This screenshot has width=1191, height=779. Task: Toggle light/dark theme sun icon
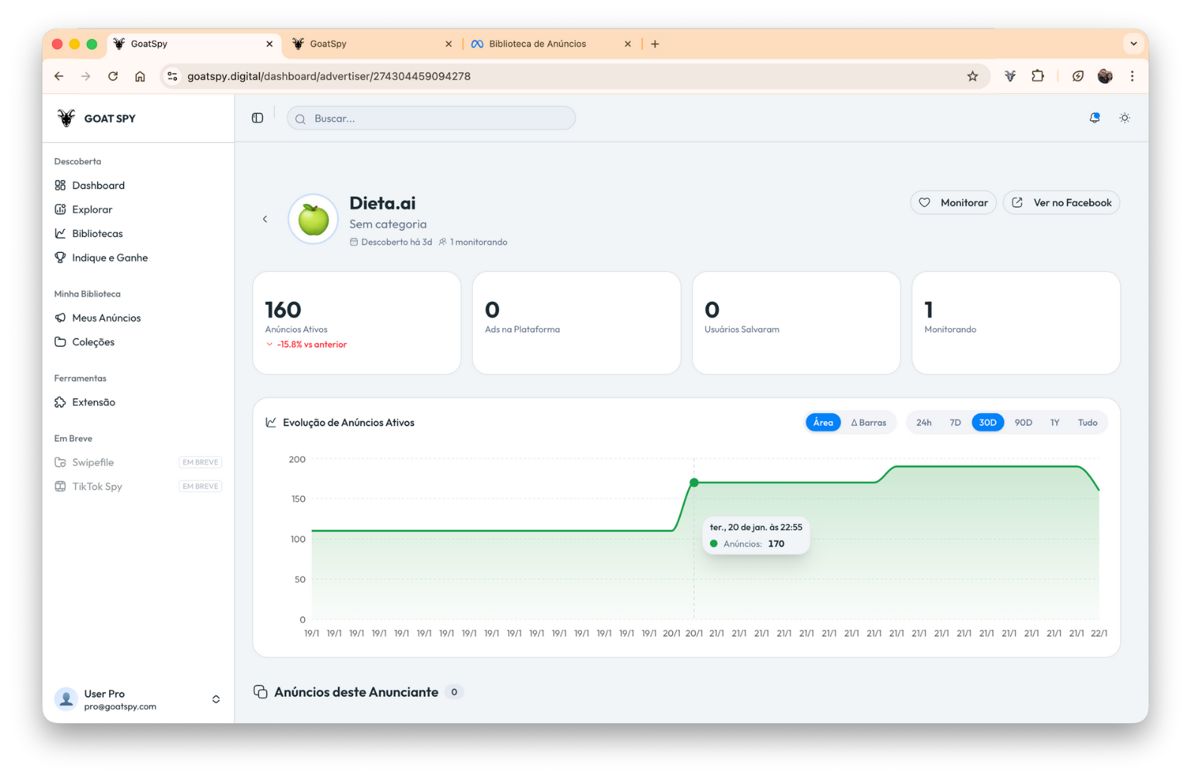point(1124,118)
